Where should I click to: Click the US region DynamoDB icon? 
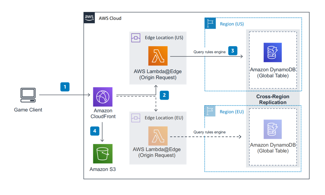click(x=272, y=52)
